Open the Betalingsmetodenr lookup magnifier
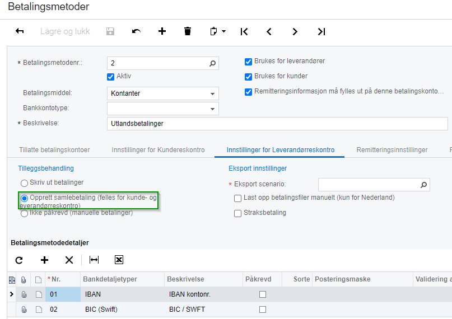This screenshot has height=319, width=452. click(212, 63)
